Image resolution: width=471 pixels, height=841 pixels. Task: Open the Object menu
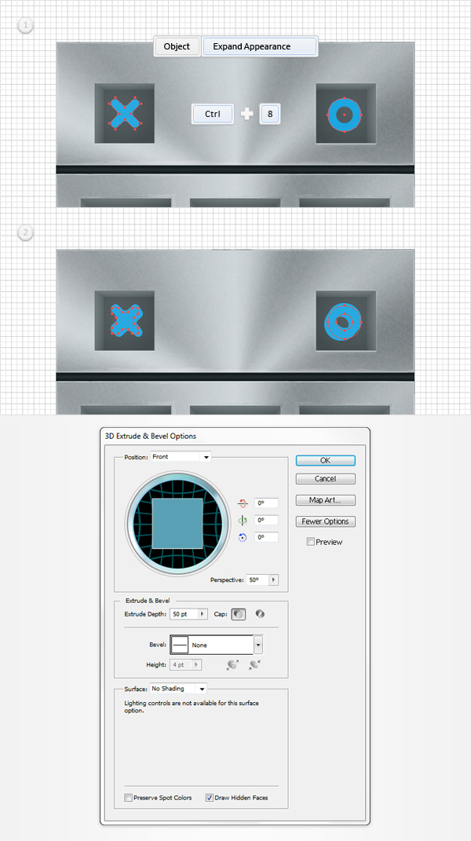pos(177,46)
